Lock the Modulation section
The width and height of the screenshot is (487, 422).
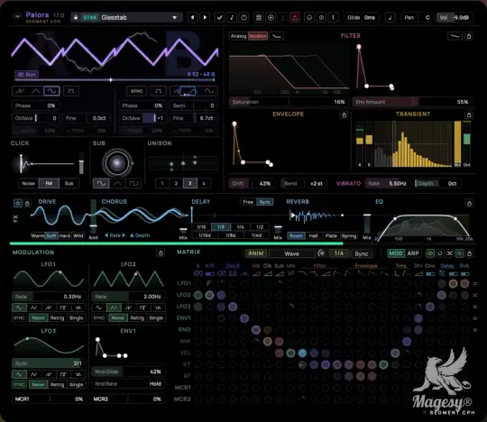pos(161,253)
